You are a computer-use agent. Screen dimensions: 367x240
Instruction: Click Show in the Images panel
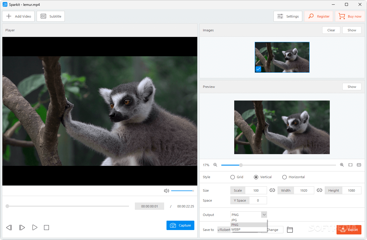352,30
